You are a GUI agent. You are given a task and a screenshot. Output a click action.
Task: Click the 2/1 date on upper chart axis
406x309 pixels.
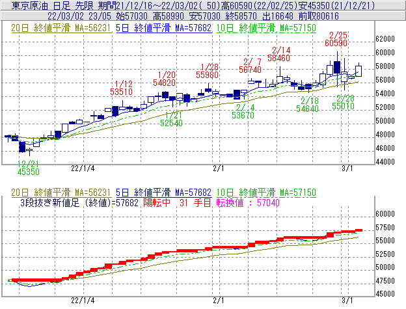coord(218,168)
